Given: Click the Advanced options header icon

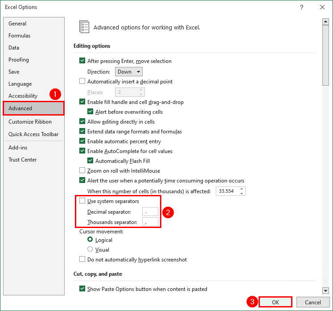Looking at the screenshot, I should [x=84, y=27].
